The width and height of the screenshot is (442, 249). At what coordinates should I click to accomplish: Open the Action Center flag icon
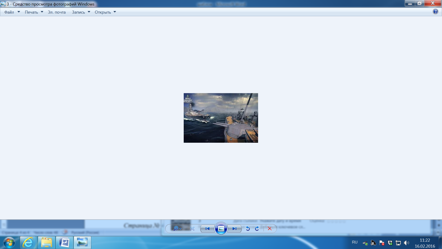[x=382, y=243]
